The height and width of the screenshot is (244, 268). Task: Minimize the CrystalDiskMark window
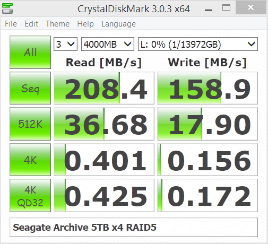coord(209,8)
